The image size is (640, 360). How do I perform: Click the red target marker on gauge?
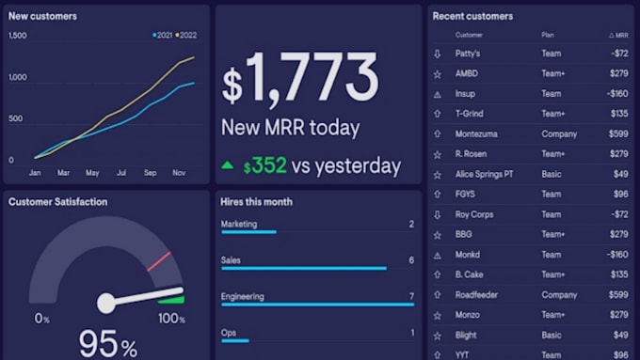[x=159, y=261]
